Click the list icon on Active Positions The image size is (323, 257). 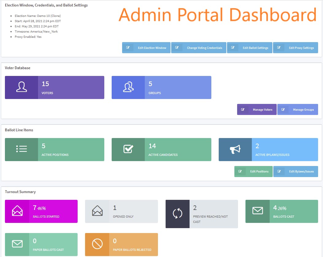[x=21, y=149]
